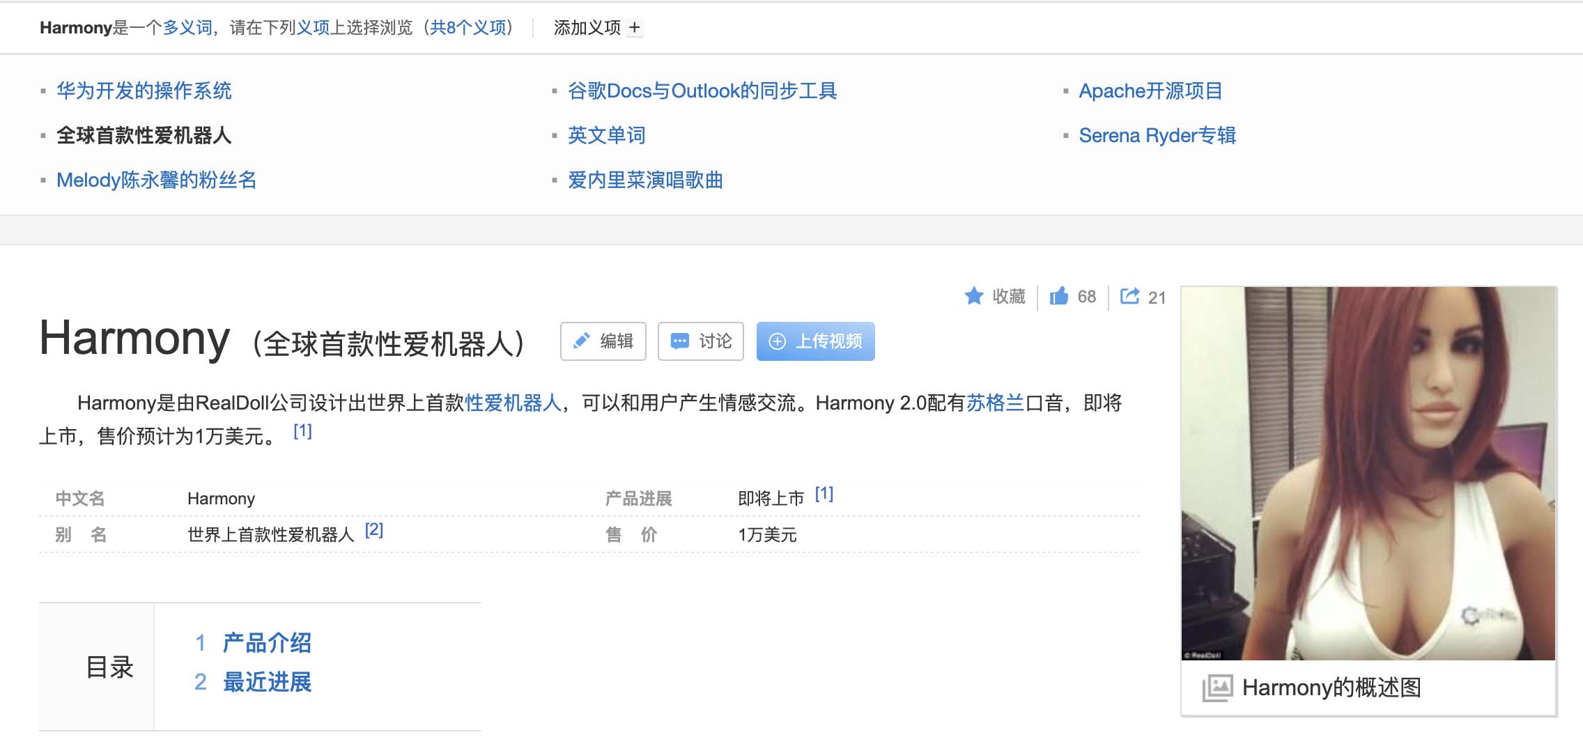Image resolution: width=1583 pixels, height=737 pixels.
Task: Click reference [1] after 1万美元 summary
Action: (x=302, y=431)
